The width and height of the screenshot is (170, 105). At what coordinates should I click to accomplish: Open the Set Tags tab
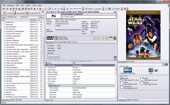[19, 100]
